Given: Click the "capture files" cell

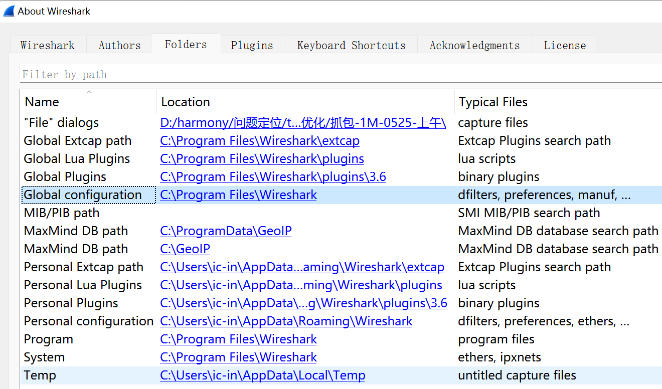Looking at the screenshot, I should [x=493, y=123].
